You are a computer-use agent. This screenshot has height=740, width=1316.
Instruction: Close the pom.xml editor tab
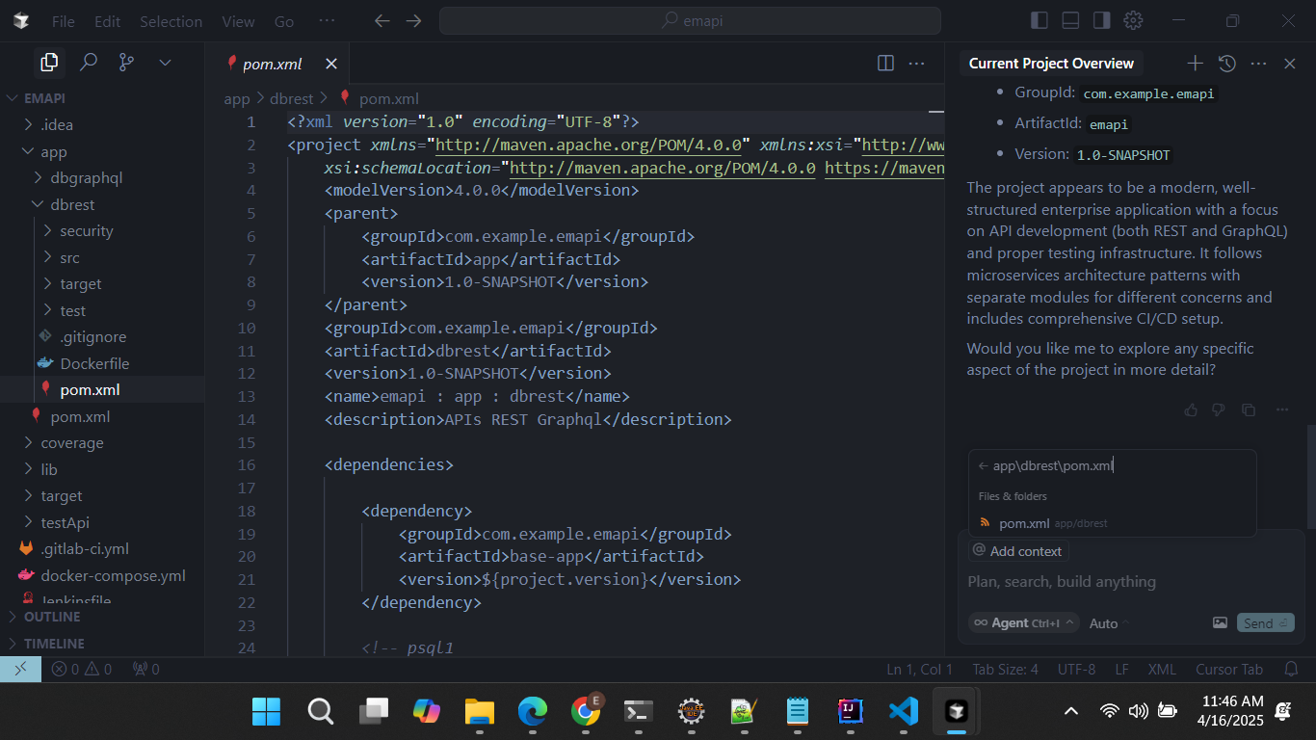tap(331, 64)
